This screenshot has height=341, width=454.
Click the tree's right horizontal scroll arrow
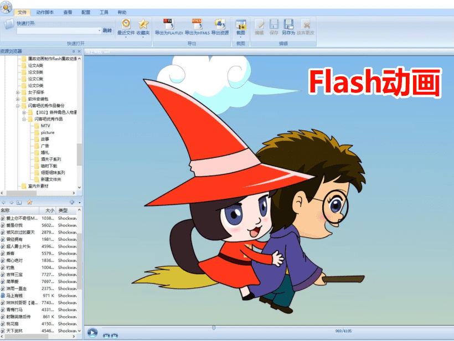(74, 193)
